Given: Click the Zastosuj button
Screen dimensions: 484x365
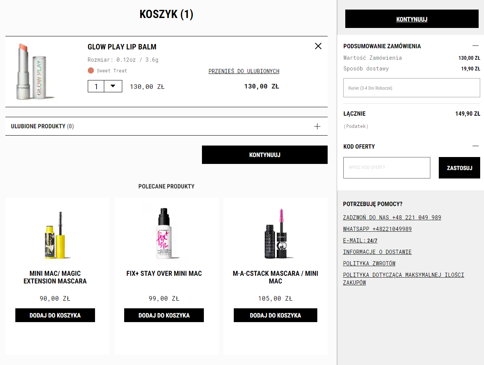Looking at the screenshot, I should click(459, 168).
